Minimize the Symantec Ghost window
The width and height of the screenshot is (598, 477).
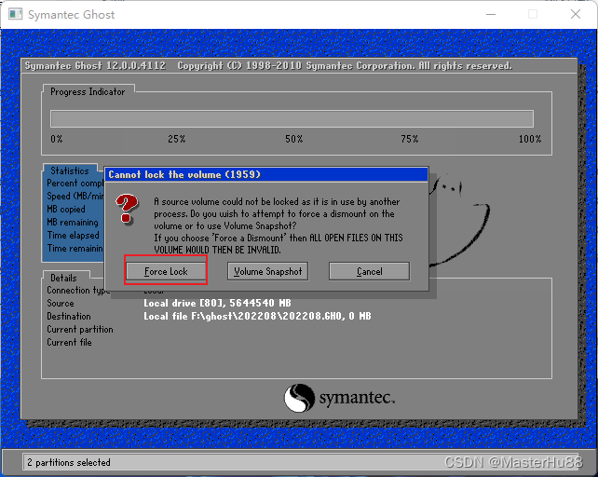tap(491, 15)
